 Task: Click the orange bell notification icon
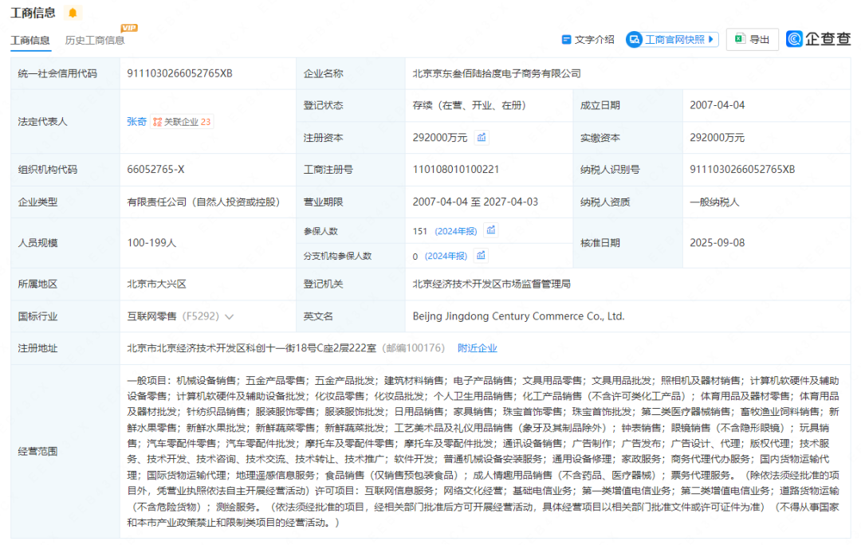click(73, 13)
